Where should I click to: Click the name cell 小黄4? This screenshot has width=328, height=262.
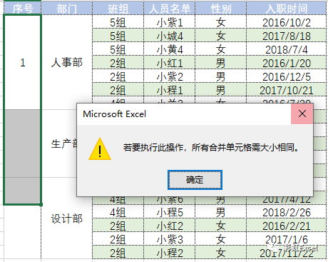click(x=170, y=49)
